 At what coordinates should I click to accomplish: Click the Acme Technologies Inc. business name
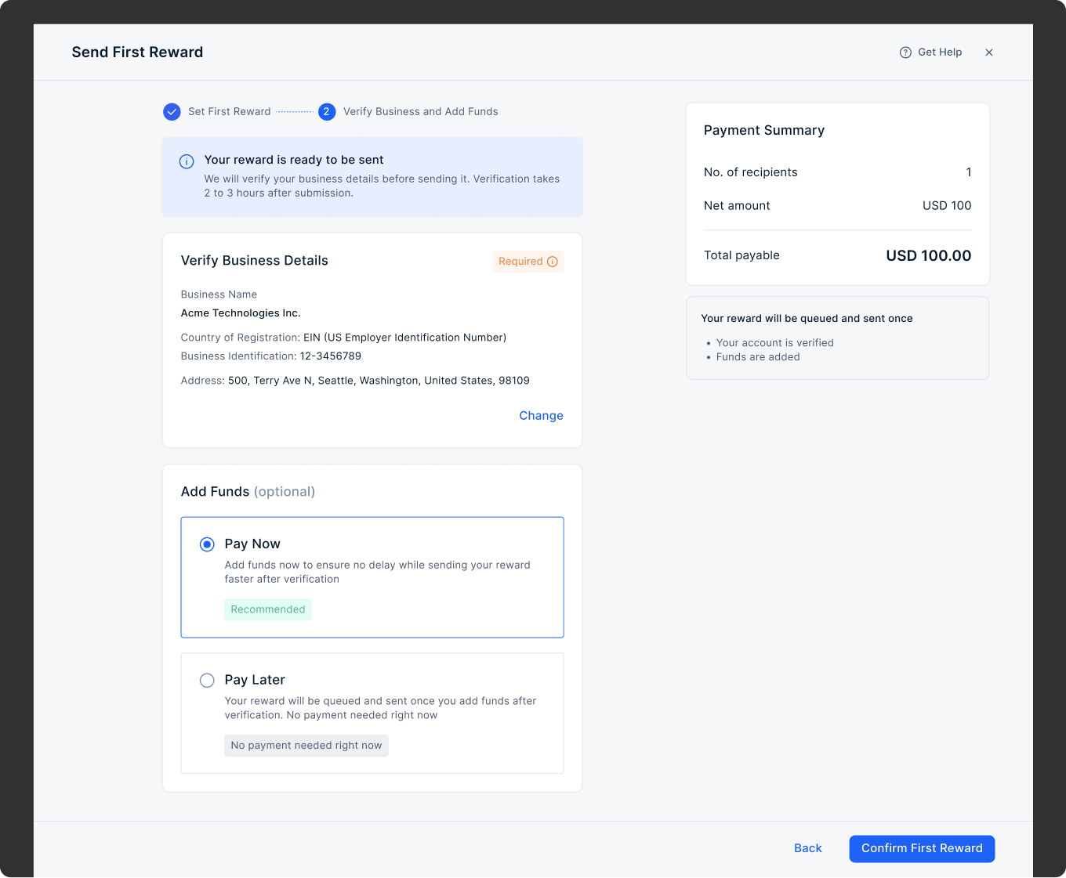[241, 313]
